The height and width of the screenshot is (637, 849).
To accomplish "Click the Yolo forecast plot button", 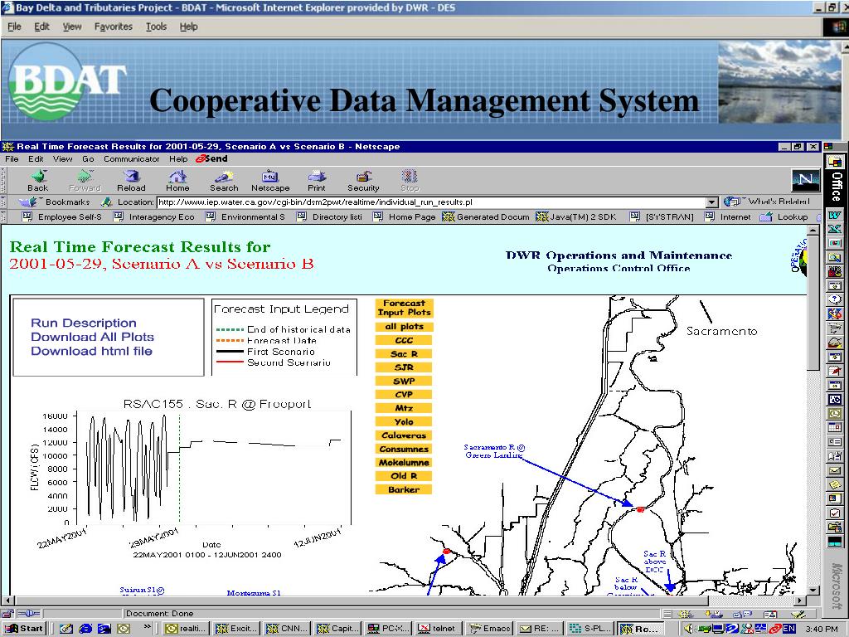I will [x=404, y=421].
